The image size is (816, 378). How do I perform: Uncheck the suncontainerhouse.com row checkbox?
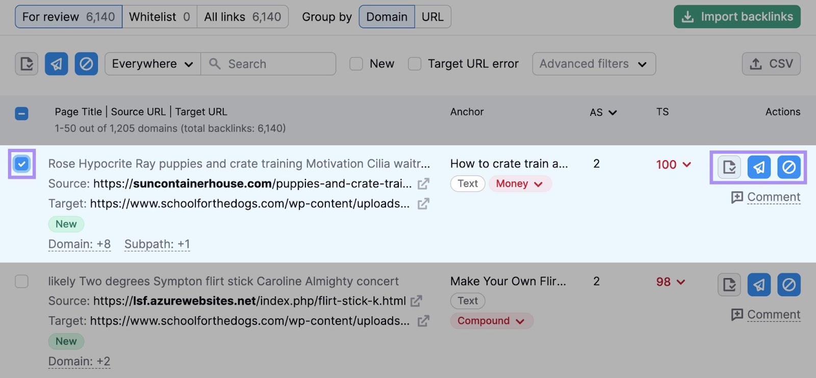pyautogui.click(x=22, y=164)
